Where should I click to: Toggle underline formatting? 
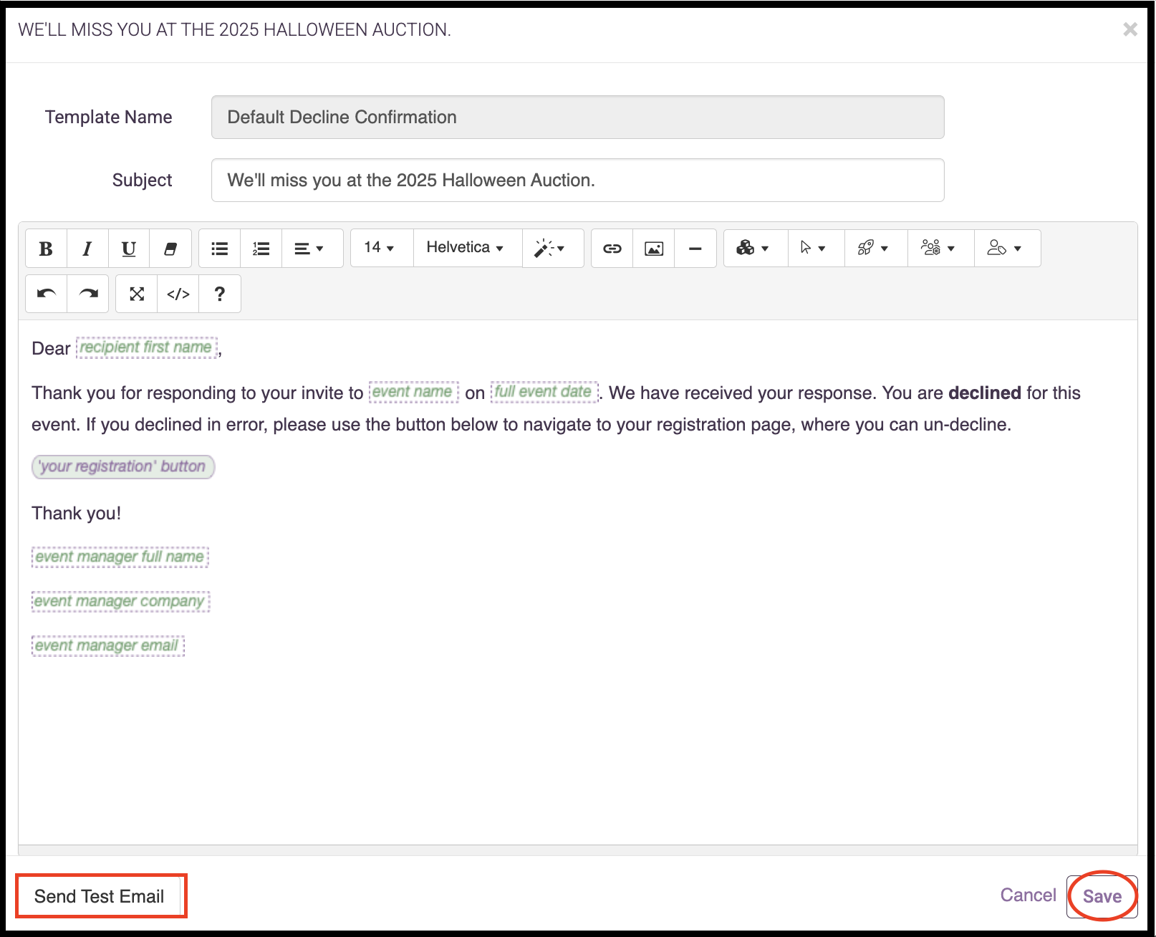129,249
